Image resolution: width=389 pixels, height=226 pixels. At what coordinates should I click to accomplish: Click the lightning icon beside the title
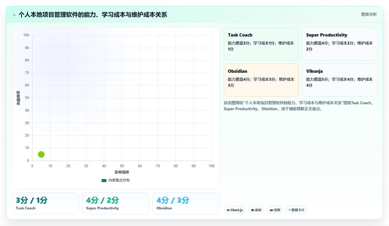(14, 15)
